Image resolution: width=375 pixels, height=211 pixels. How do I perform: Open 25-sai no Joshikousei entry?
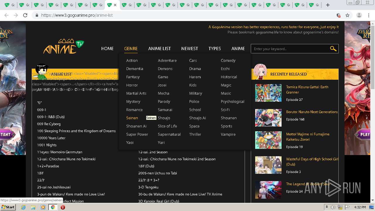click(54, 187)
